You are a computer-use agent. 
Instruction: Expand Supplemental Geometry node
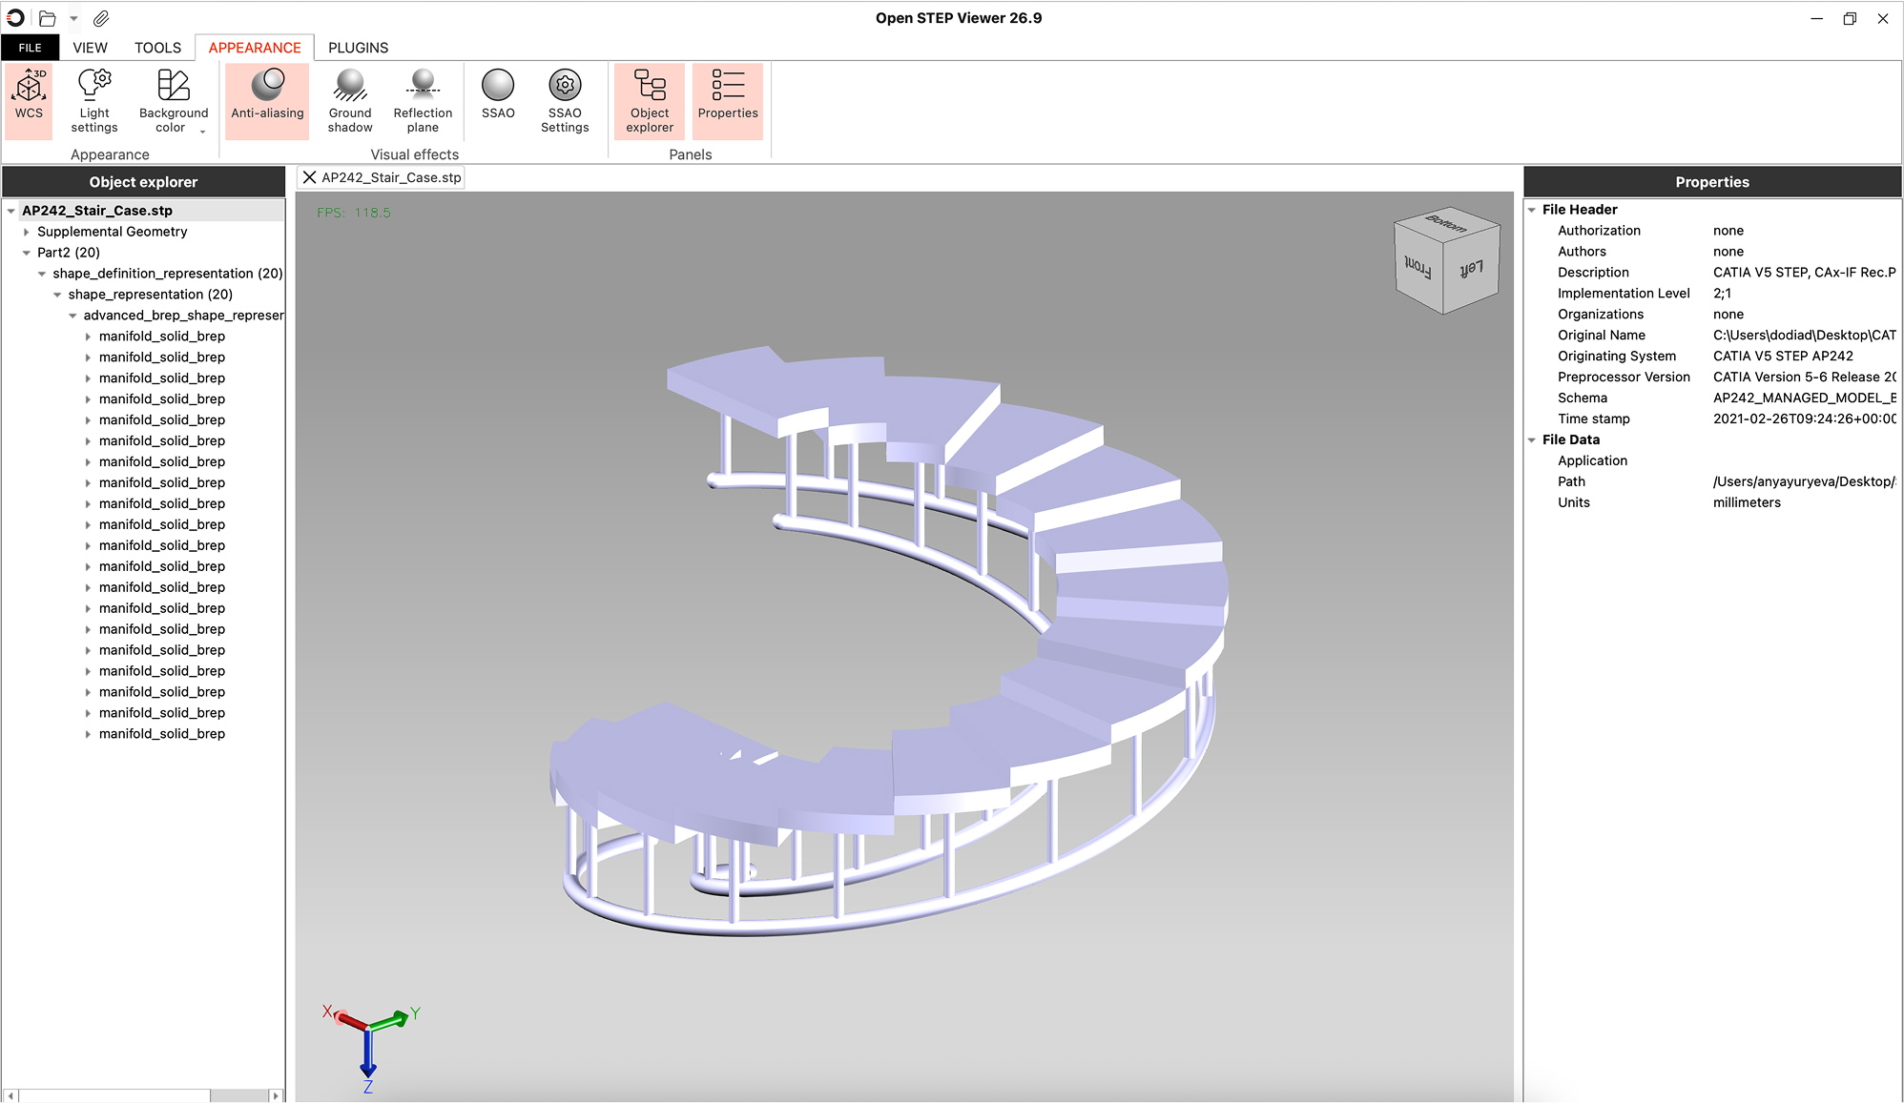[27, 232]
